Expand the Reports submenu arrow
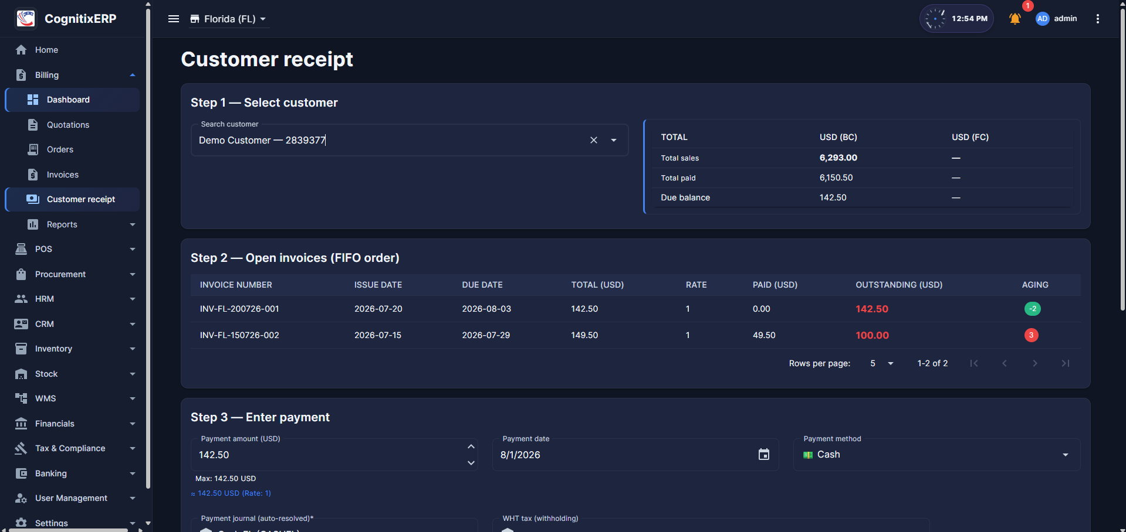Image resolution: width=1126 pixels, height=532 pixels. tap(133, 224)
